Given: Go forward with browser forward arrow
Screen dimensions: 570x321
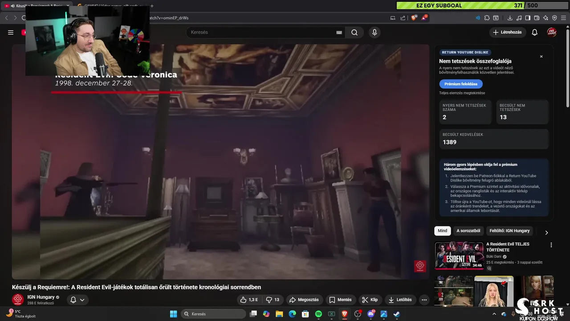Looking at the screenshot, I should coord(15,18).
